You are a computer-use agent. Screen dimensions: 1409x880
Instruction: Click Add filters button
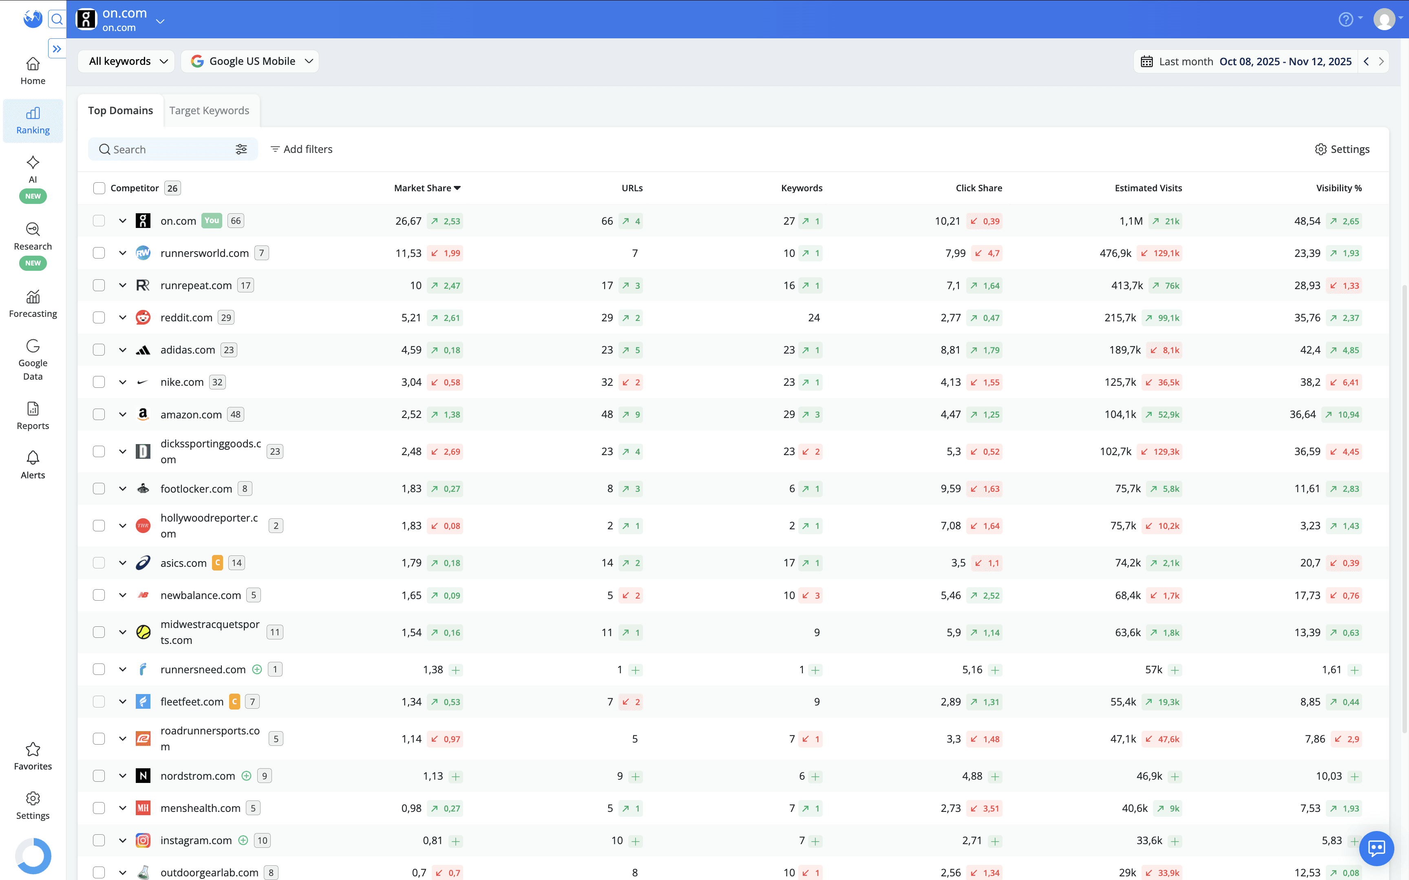301,150
